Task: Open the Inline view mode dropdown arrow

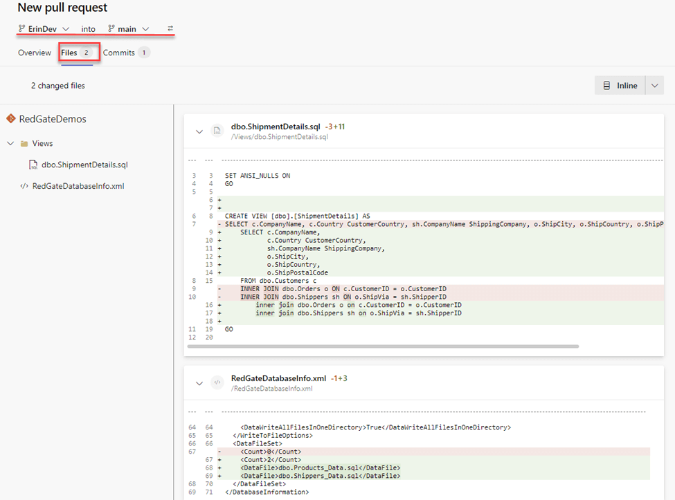Action: 655,86
